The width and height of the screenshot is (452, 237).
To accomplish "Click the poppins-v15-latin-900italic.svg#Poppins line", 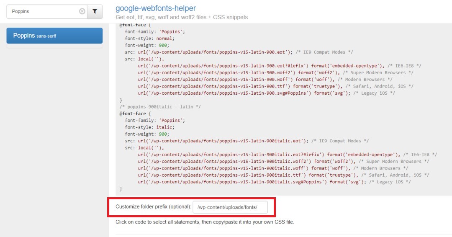I will tap(274, 182).
